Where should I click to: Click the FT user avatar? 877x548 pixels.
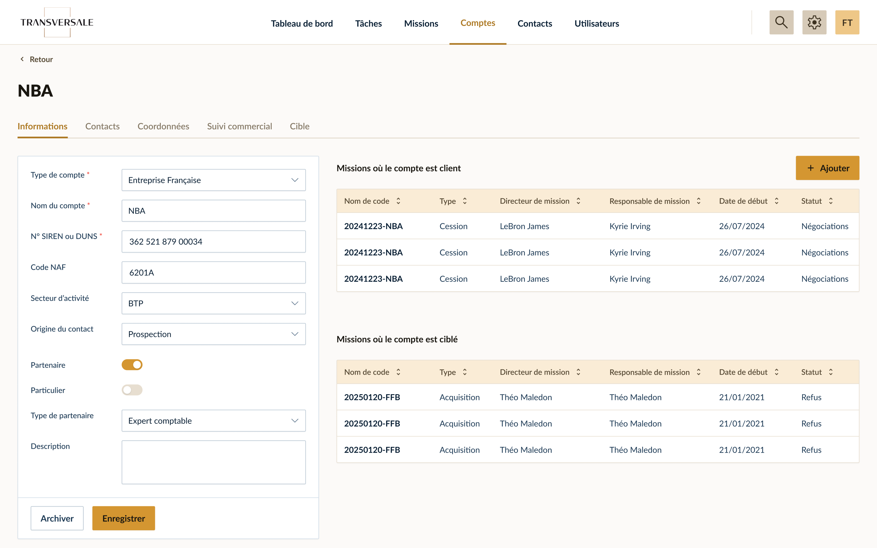click(847, 23)
